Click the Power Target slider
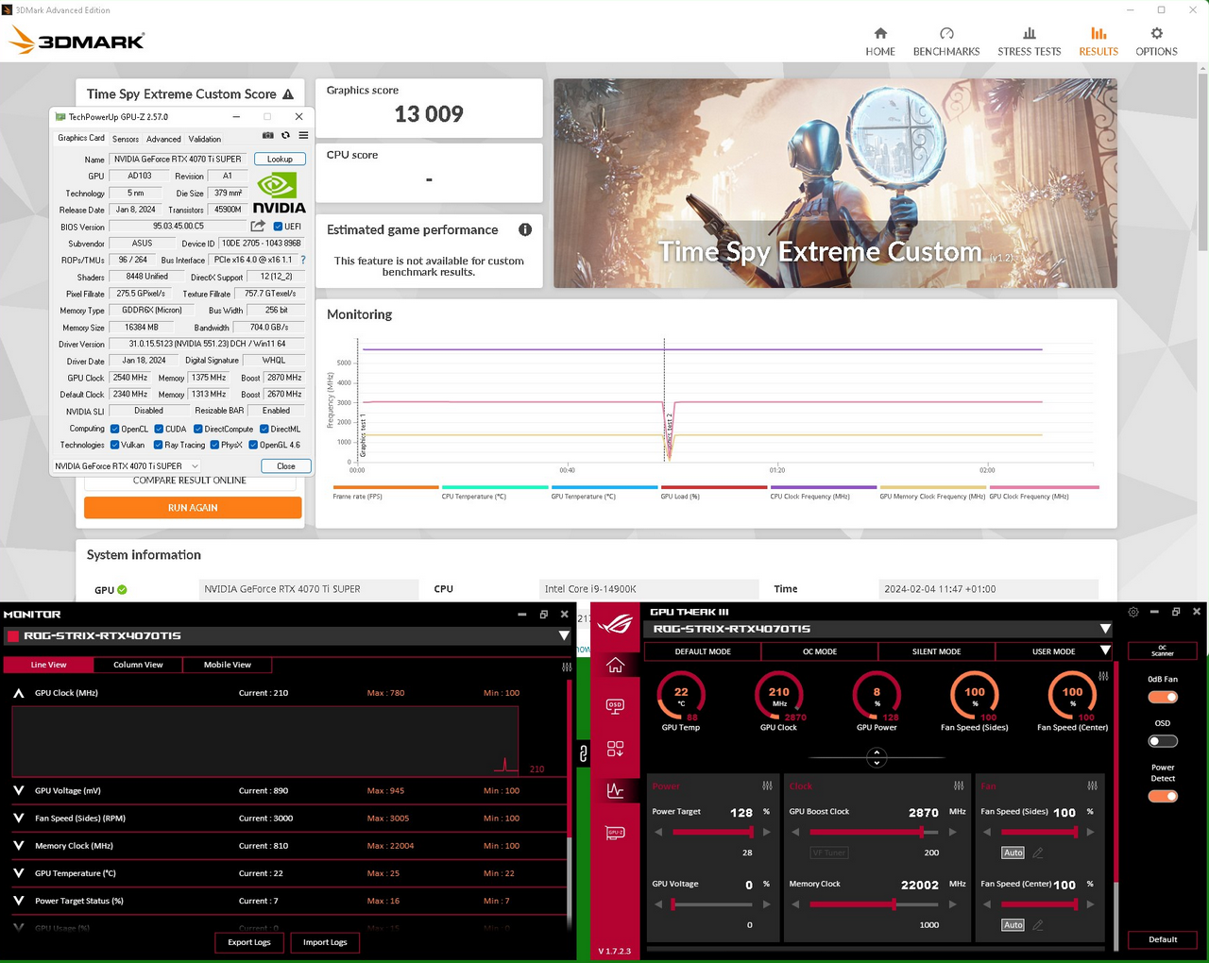 712,832
